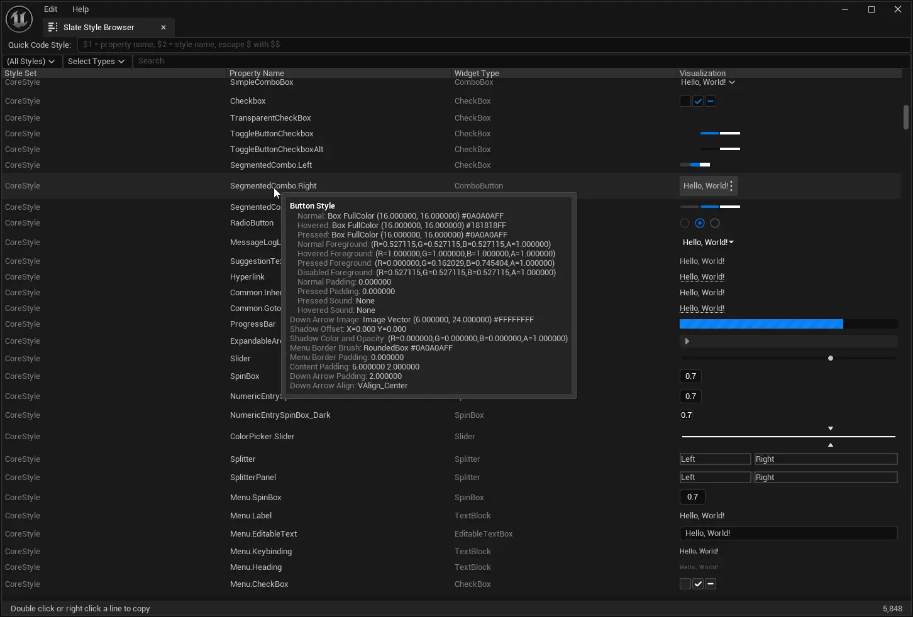Screen dimensions: 913x617
Task: Toggle the blue checked checkbox in Checkbox row
Action: (x=698, y=101)
